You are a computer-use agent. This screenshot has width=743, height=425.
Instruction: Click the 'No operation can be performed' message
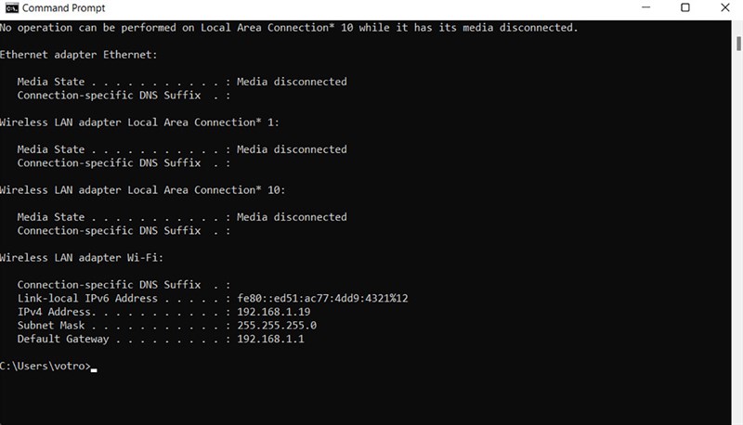click(x=289, y=28)
